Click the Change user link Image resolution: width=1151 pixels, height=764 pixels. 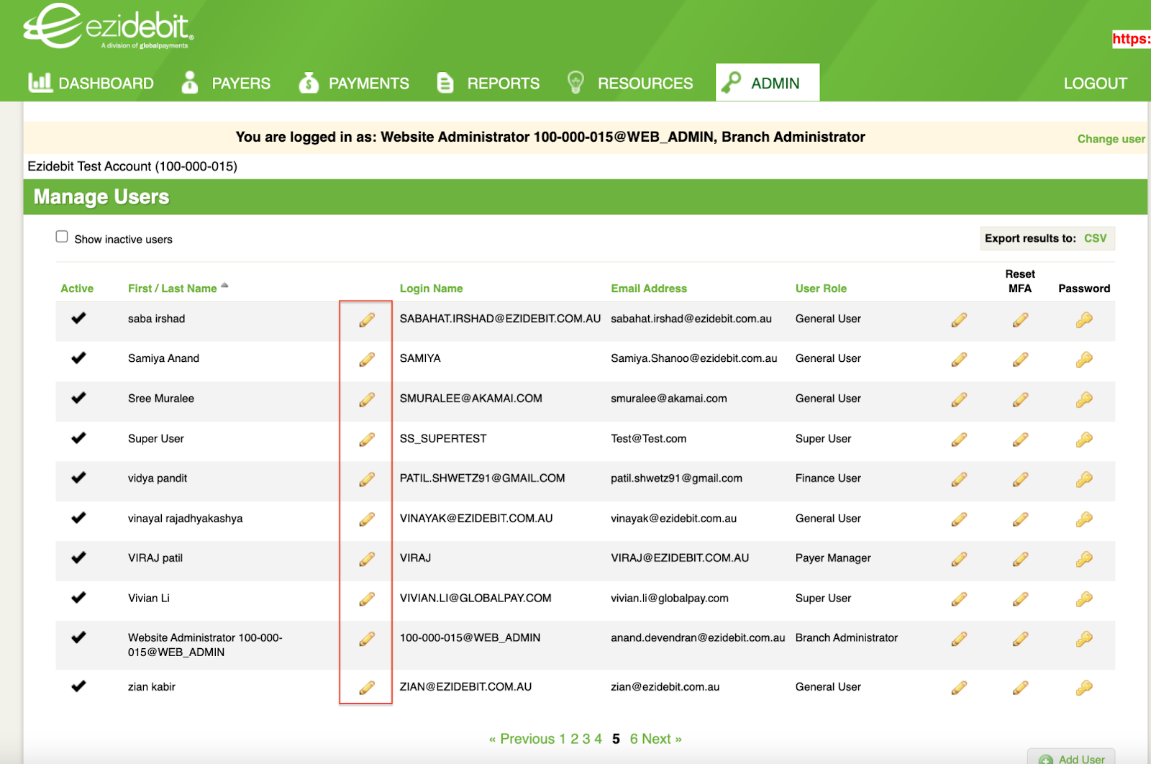pos(1110,138)
